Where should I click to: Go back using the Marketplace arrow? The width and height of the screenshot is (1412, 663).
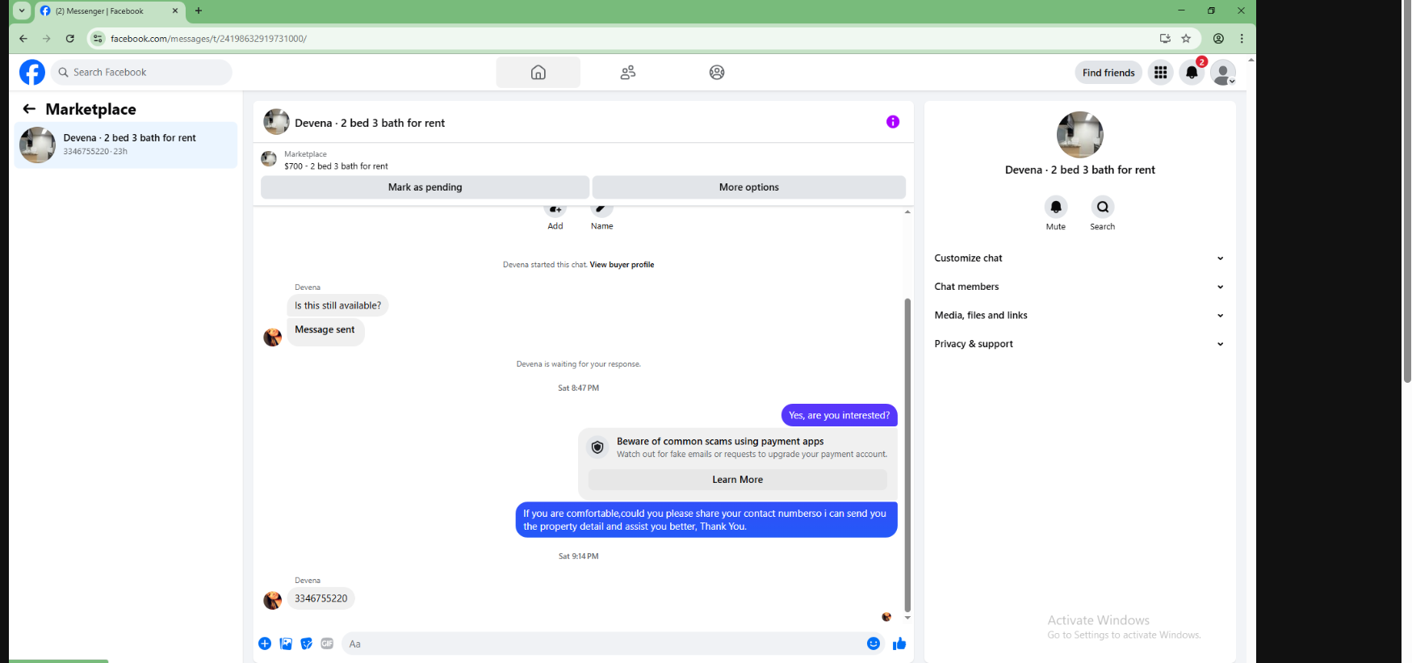[x=29, y=108]
